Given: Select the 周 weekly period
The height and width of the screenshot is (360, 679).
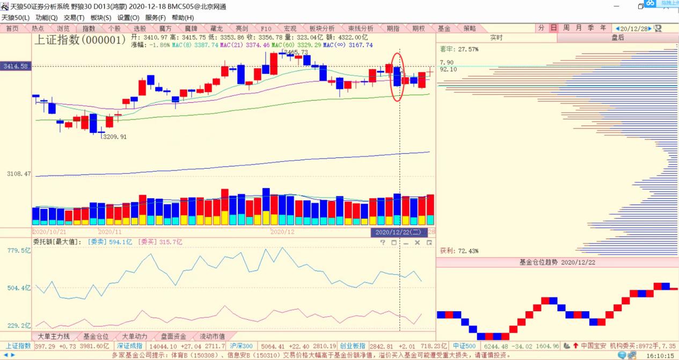Looking at the screenshot, I should 566,28.
